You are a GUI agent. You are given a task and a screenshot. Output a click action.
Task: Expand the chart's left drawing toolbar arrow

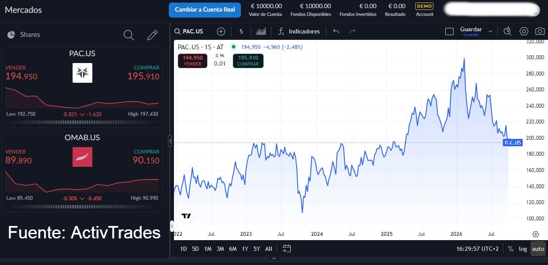(172, 226)
